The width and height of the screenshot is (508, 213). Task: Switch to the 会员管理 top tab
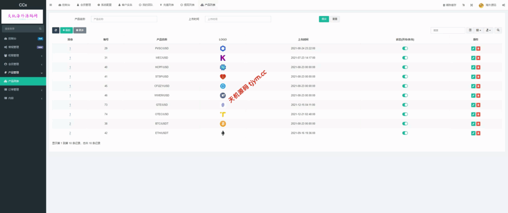coord(84,5)
